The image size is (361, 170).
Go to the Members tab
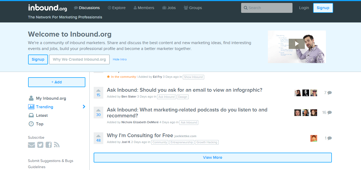[144, 8]
